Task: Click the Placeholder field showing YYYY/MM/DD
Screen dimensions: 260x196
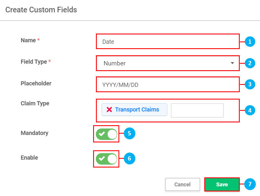Action: [x=167, y=84]
